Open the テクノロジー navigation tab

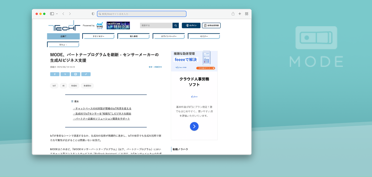click(x=98, y=36)
